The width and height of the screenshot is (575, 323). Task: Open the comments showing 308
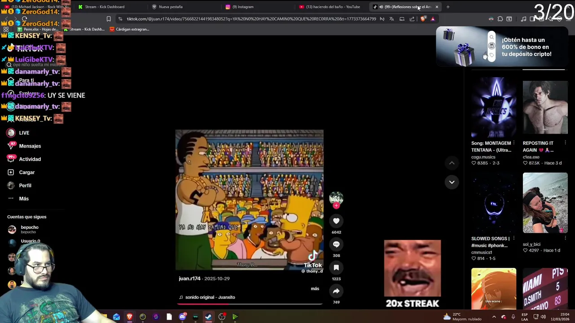coord(336,244)
